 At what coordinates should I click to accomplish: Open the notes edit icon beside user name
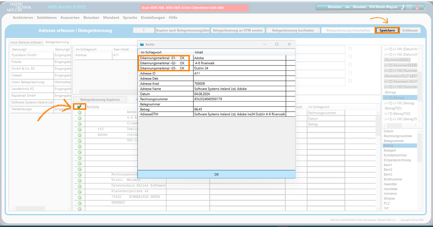pos(409,7)
